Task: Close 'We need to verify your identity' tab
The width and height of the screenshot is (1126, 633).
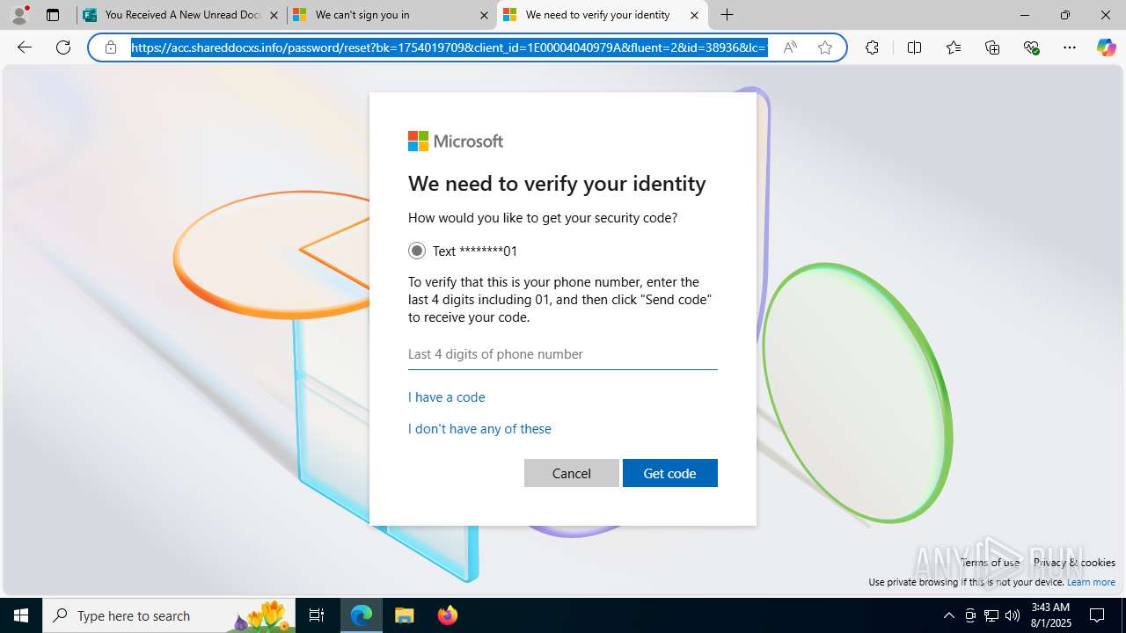Action: click(694, 15)
